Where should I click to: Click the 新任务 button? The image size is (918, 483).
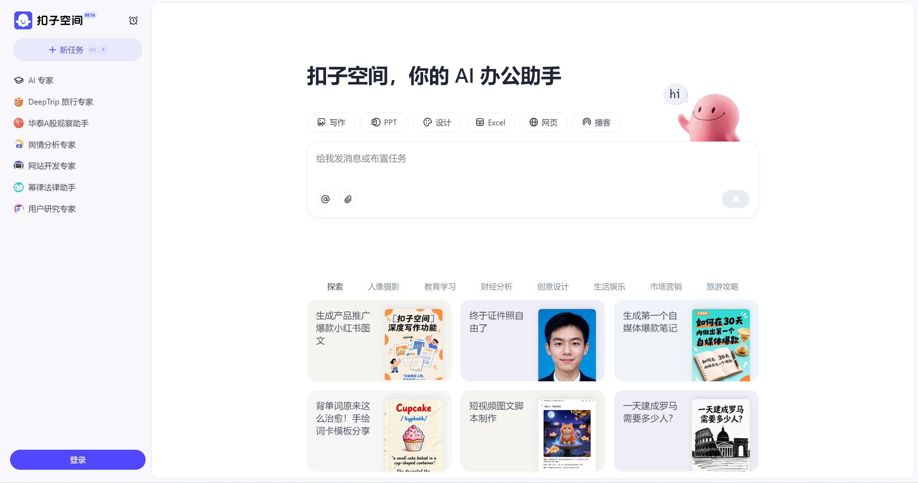78,50
